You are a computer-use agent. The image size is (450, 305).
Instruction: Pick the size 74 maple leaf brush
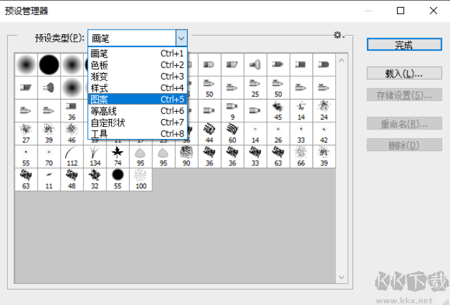point(118,155)
